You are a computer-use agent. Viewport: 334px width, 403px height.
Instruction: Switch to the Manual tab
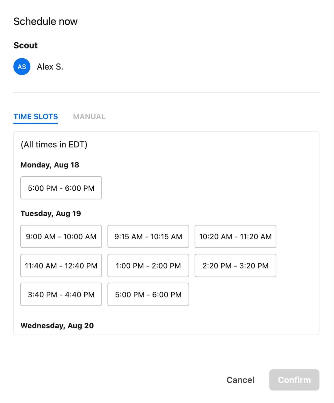[89, 117]
